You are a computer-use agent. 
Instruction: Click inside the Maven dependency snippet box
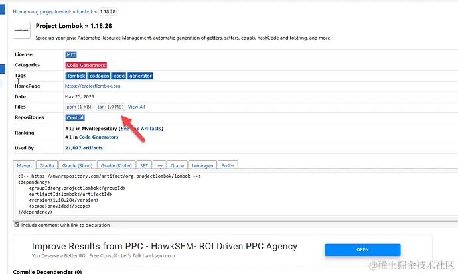[237, 194]
